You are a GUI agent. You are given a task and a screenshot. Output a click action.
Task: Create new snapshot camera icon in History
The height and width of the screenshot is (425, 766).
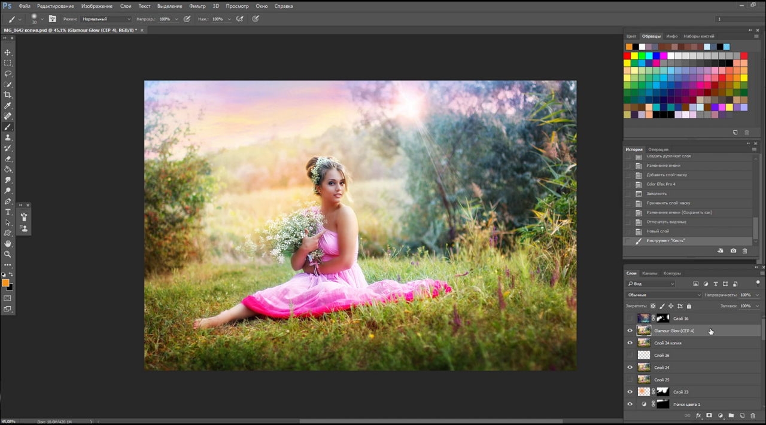(733, 251)
